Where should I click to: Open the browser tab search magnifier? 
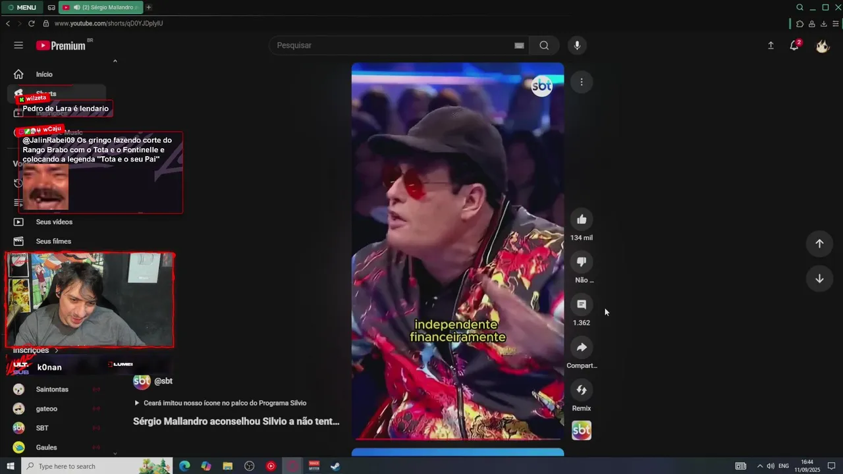point(800,7)
